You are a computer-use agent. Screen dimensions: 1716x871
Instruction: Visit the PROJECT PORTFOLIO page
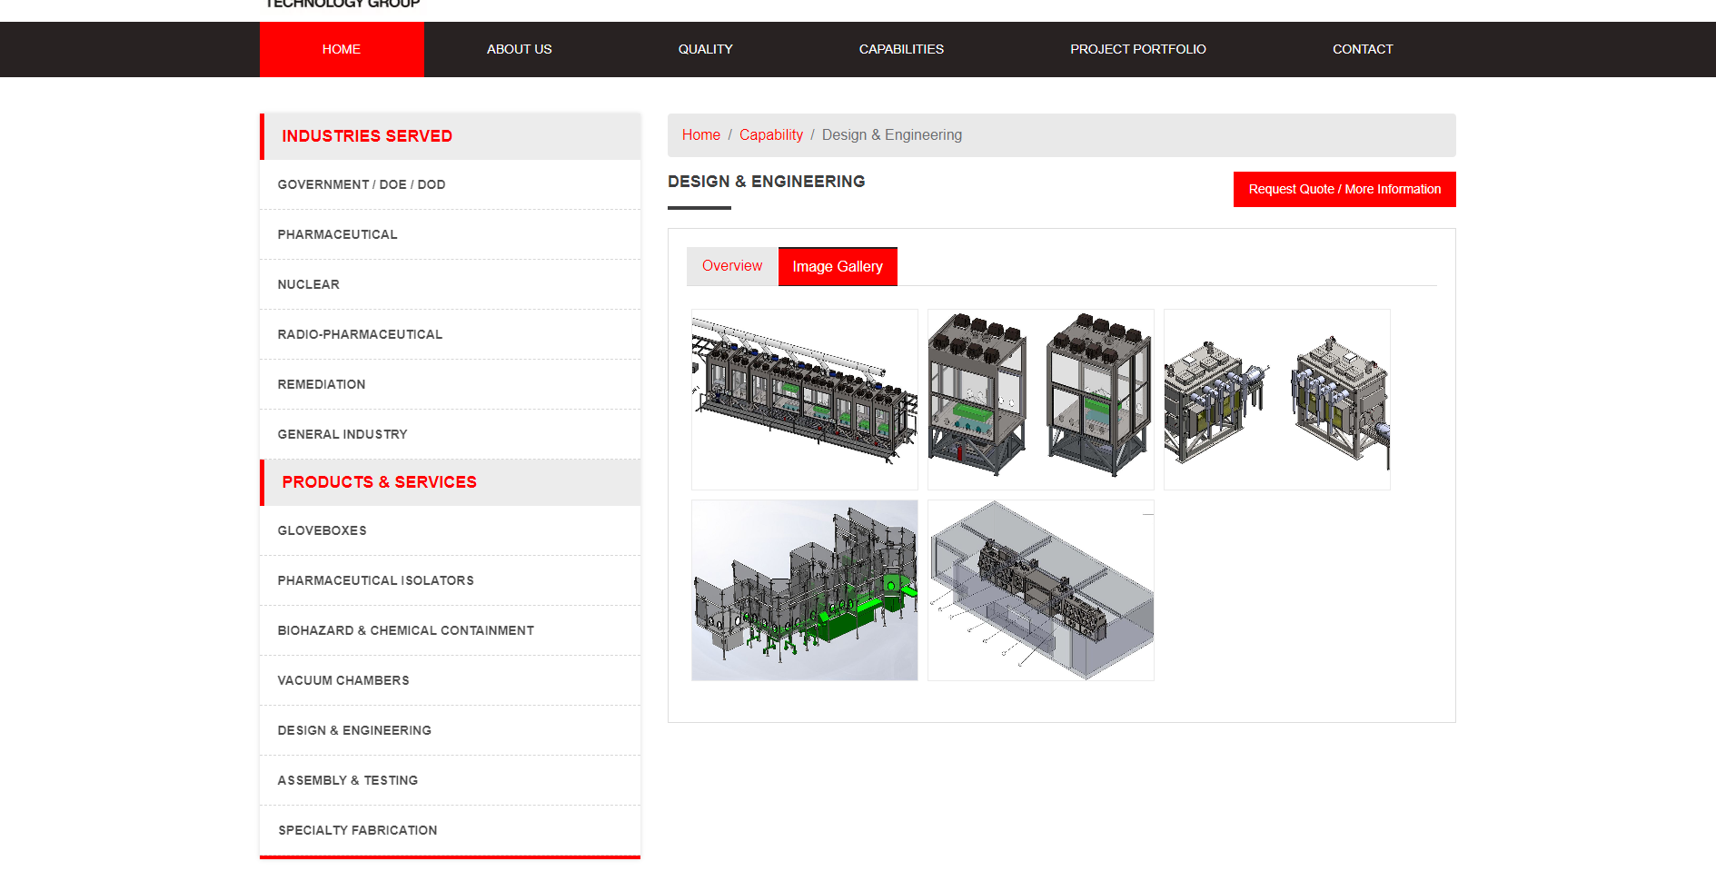(1137, 49)
